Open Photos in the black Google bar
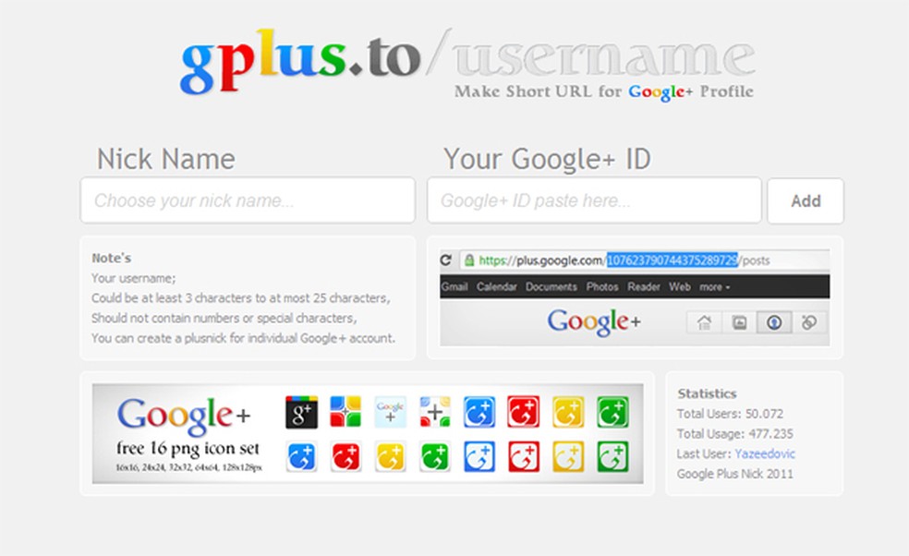Screen dimensions: 909x556 pos(602,287)
